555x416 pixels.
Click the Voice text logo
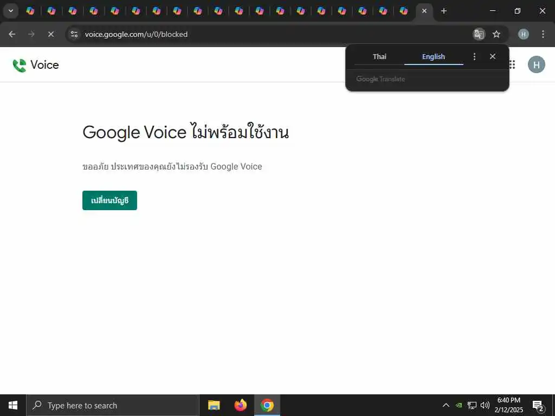point(44,65)
